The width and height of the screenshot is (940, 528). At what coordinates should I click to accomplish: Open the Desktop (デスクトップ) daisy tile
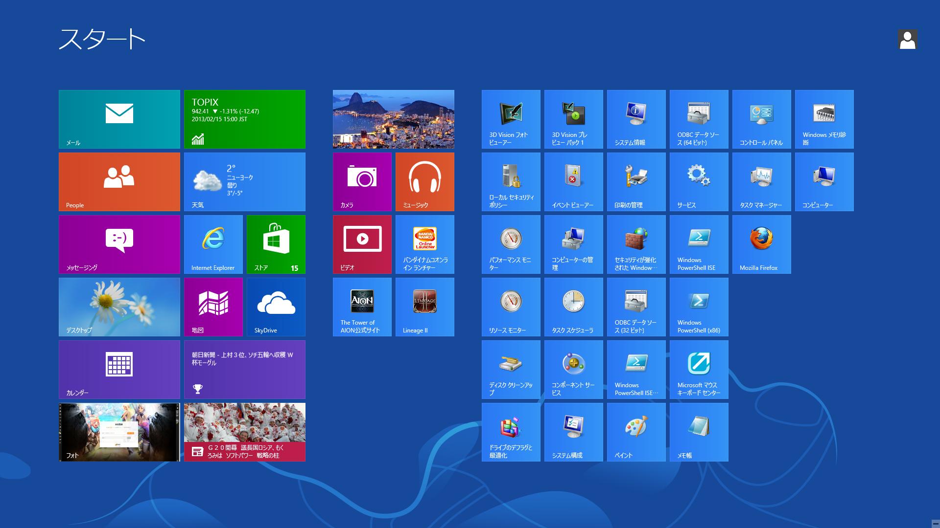(119, 307)
